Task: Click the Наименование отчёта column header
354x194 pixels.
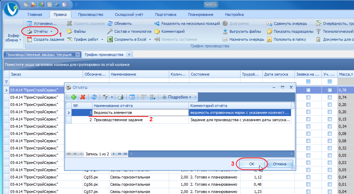Action: point(140,106)
